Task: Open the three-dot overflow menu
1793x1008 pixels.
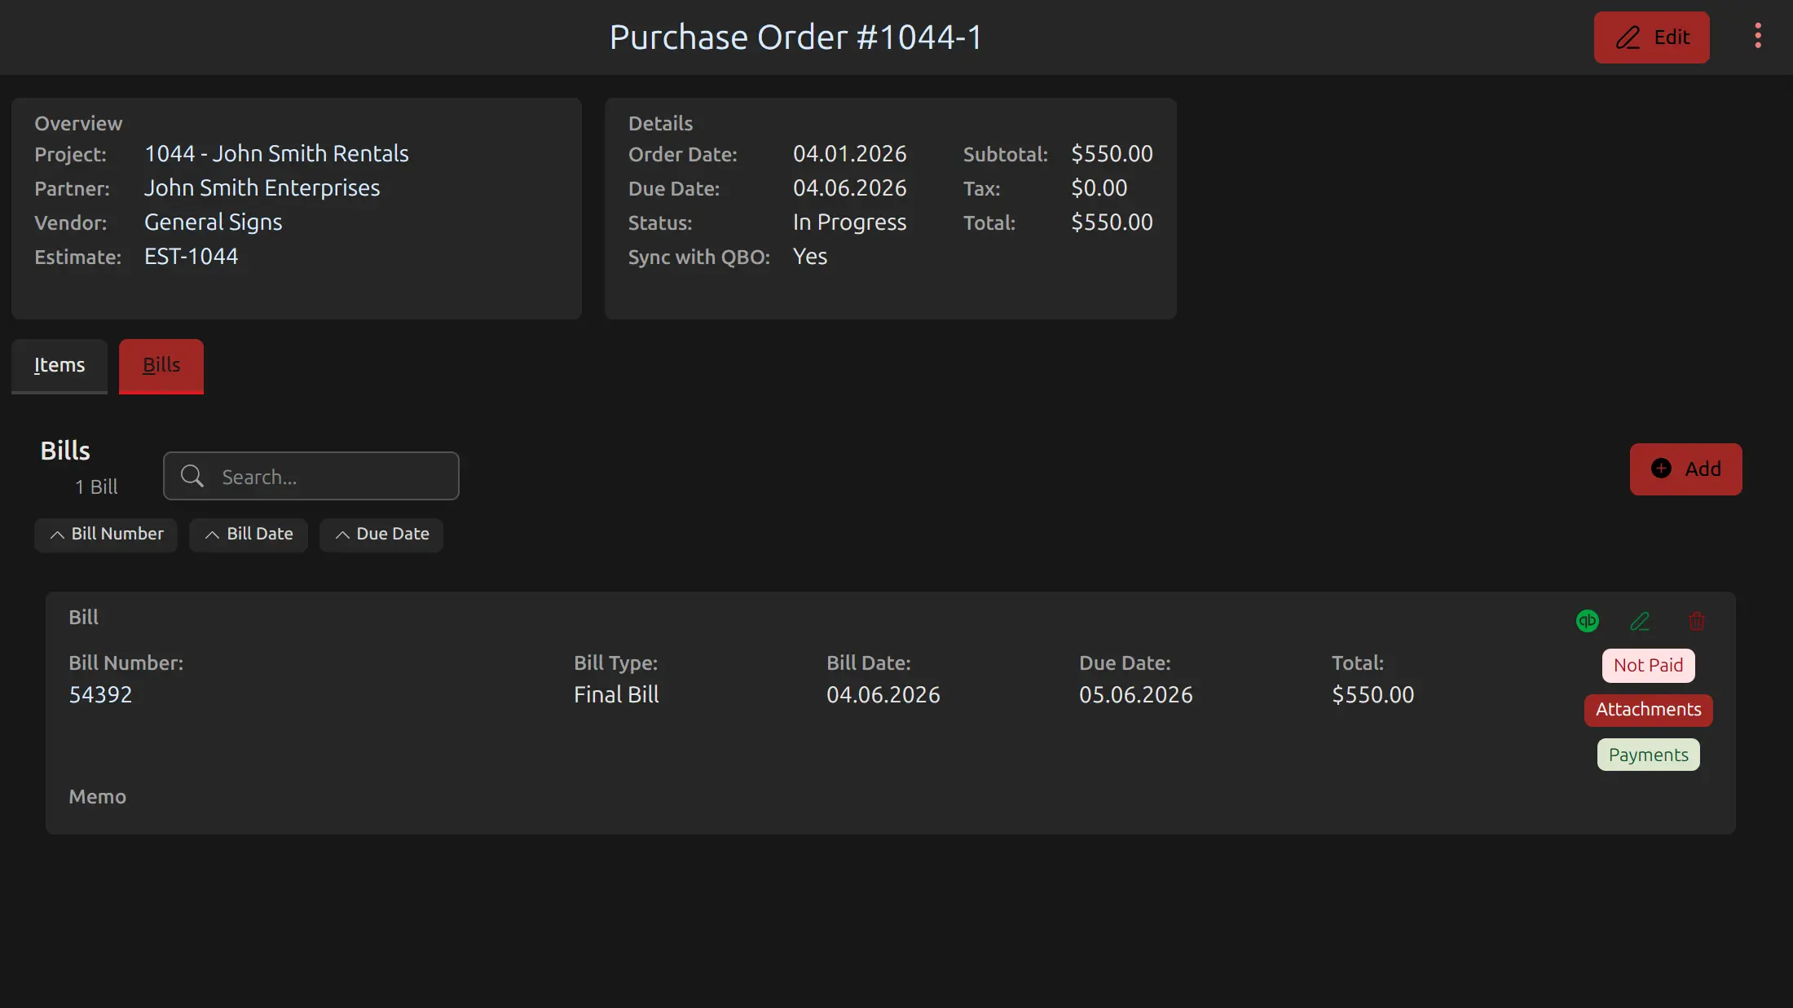Action: (x=1758, y=36)
